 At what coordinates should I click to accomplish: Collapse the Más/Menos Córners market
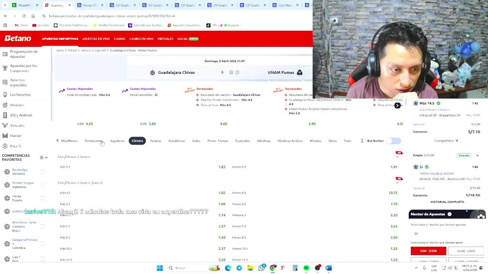tap(397, 157)
